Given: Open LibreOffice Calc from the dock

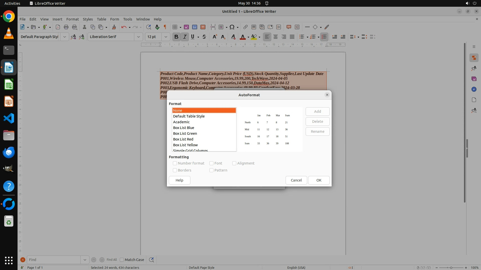Looking at the screenshot, I should pos(9,84).
